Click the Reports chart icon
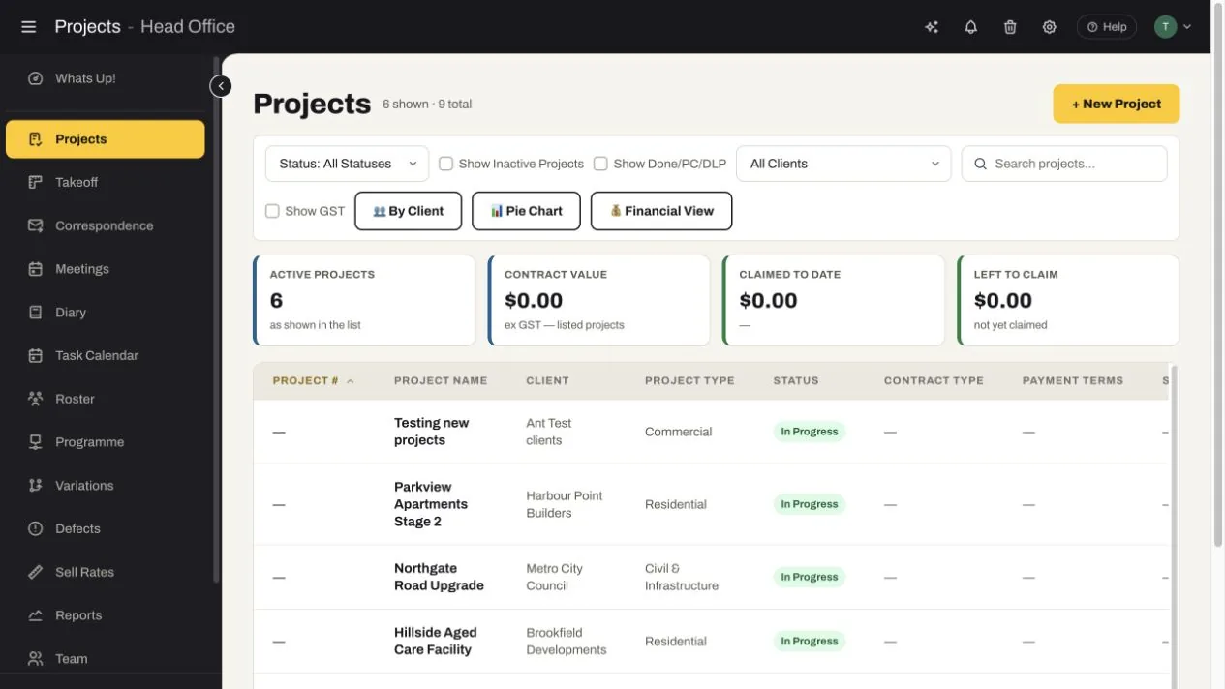The width and height of the screenshot is (1225, 689). [36, 615]
